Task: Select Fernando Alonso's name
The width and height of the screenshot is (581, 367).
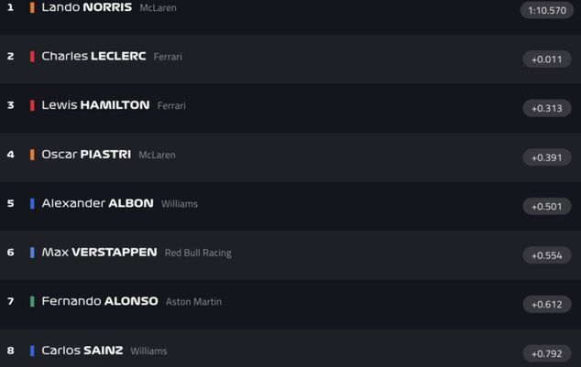Action: tap(100, 301)
